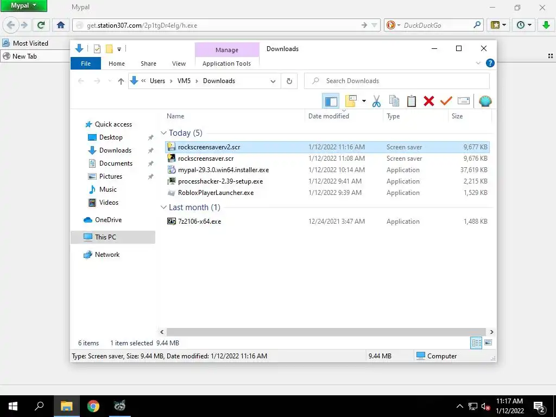Click the Explorer up-one-level arrow
Screen dimensions: 556x417
pyautogui.click(x=121, y=81)
